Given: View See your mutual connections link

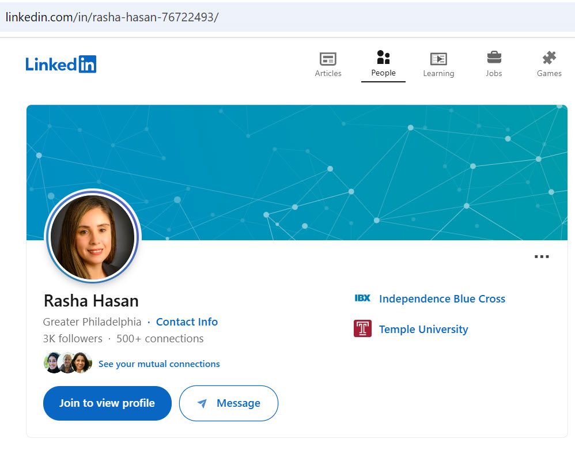Looking at the screenshot, I should [159, 364].
